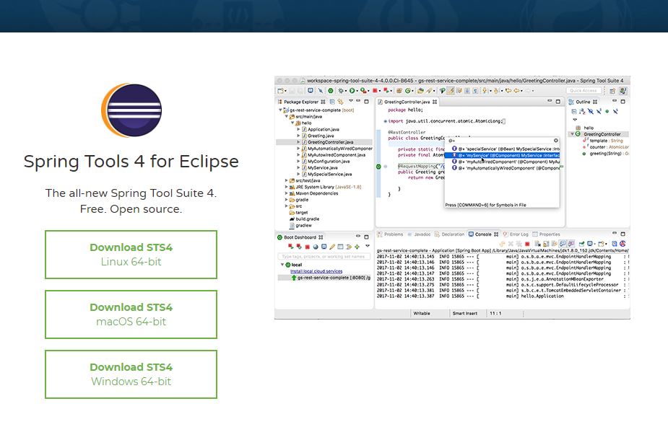Toggle Pin Console in the Console toolbar
Viewport: 668px width, 440px height.
pos(581,244)
